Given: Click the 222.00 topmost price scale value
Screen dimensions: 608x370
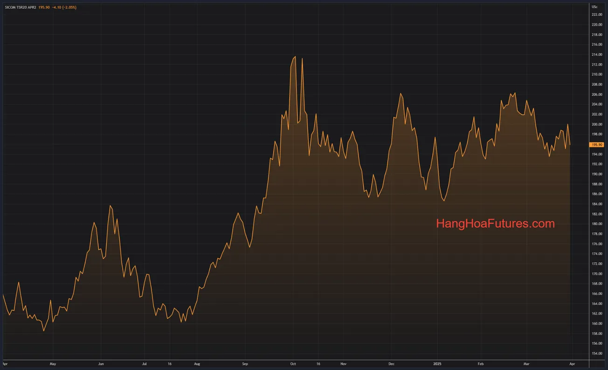Looking at the screenshot, I should point(596,14).
